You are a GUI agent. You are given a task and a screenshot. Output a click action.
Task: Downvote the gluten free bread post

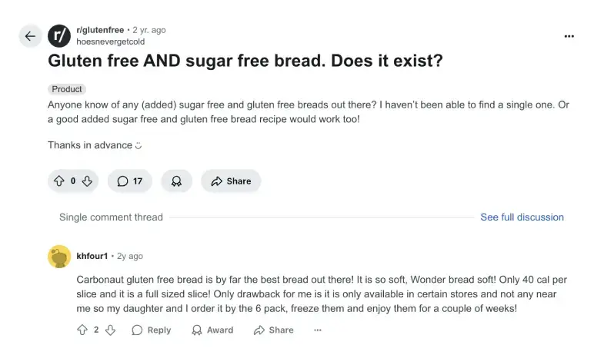(87, 181)
